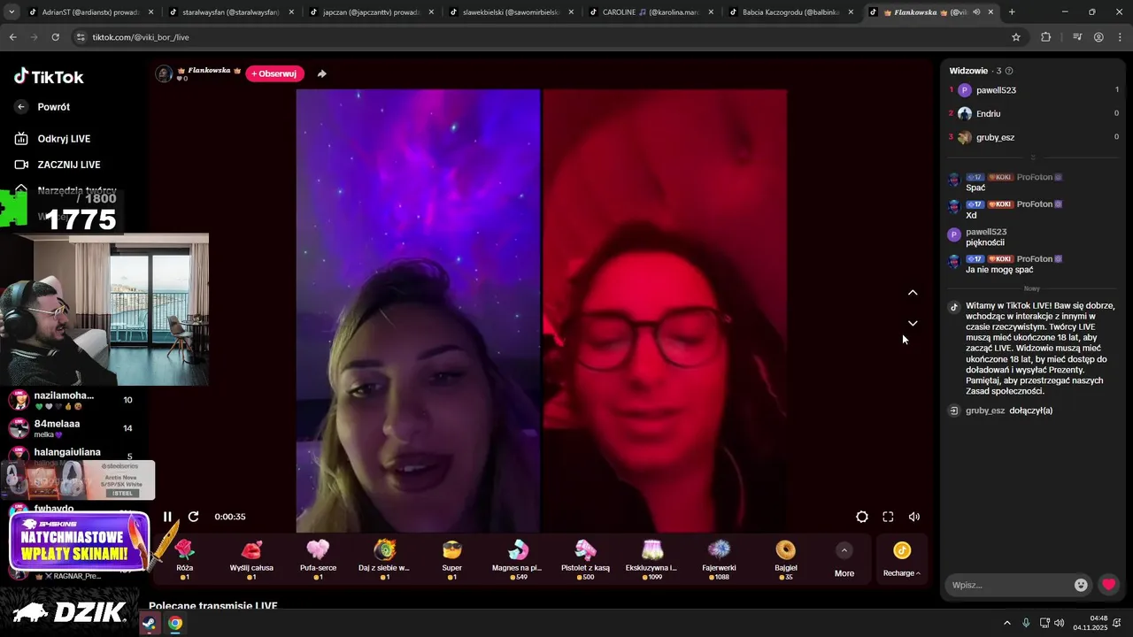1133x637 pixels.
Task: Open browser extensions puzzle icon
Action: point(1046,37)
